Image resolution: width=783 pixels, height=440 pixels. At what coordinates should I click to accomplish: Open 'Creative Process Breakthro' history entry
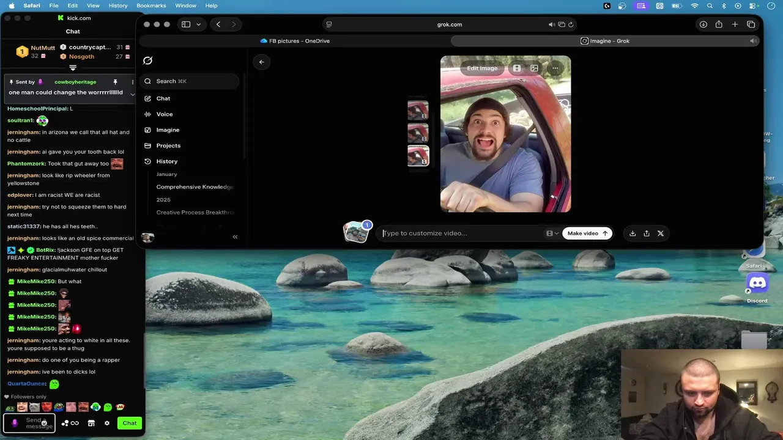click(x=195, y=213)
